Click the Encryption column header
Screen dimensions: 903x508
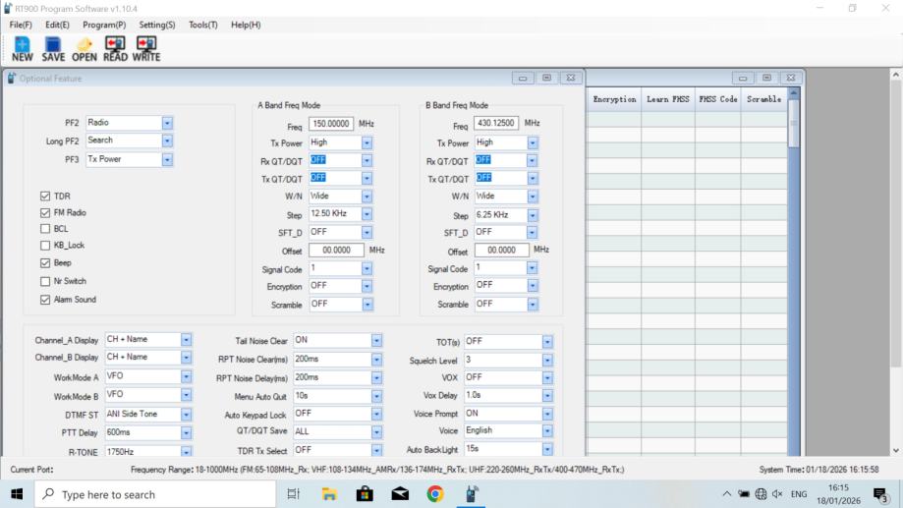[x=614, y=99]
